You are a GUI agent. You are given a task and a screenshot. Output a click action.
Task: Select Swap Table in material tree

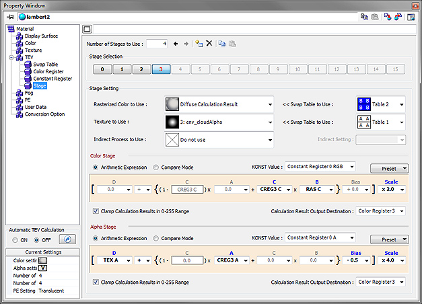tap(46, 64)
